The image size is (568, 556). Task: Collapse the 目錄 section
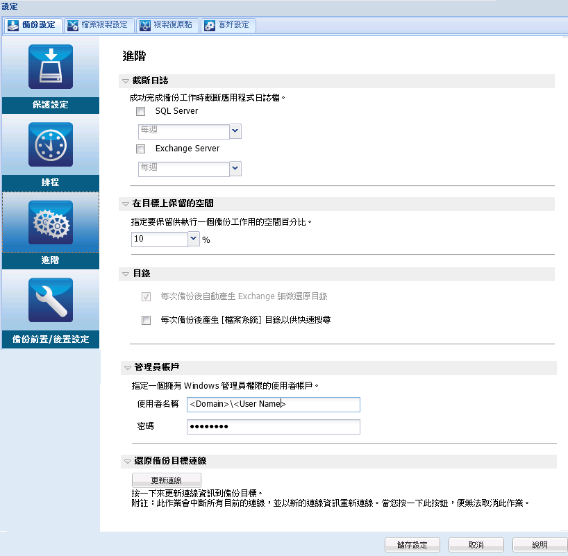126,274
